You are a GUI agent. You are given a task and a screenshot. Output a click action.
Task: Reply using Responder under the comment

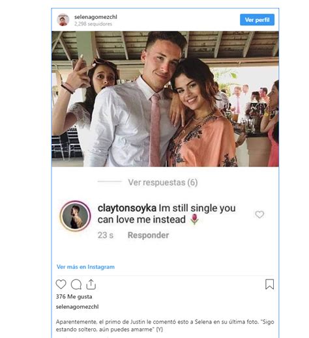point(148,235)
